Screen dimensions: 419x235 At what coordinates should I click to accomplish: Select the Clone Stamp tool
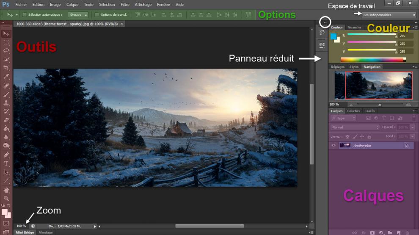(6, 103)
